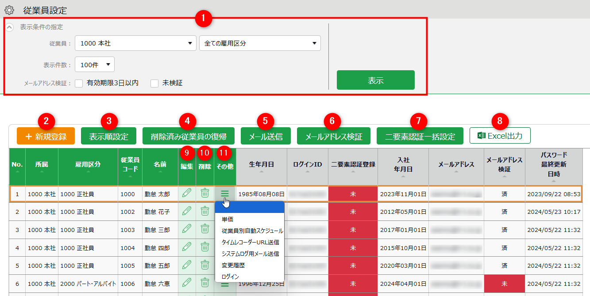
Task: Click the trash icon for 勤怠 四郎
Action: pyautogui.click(x=205, y=247)
